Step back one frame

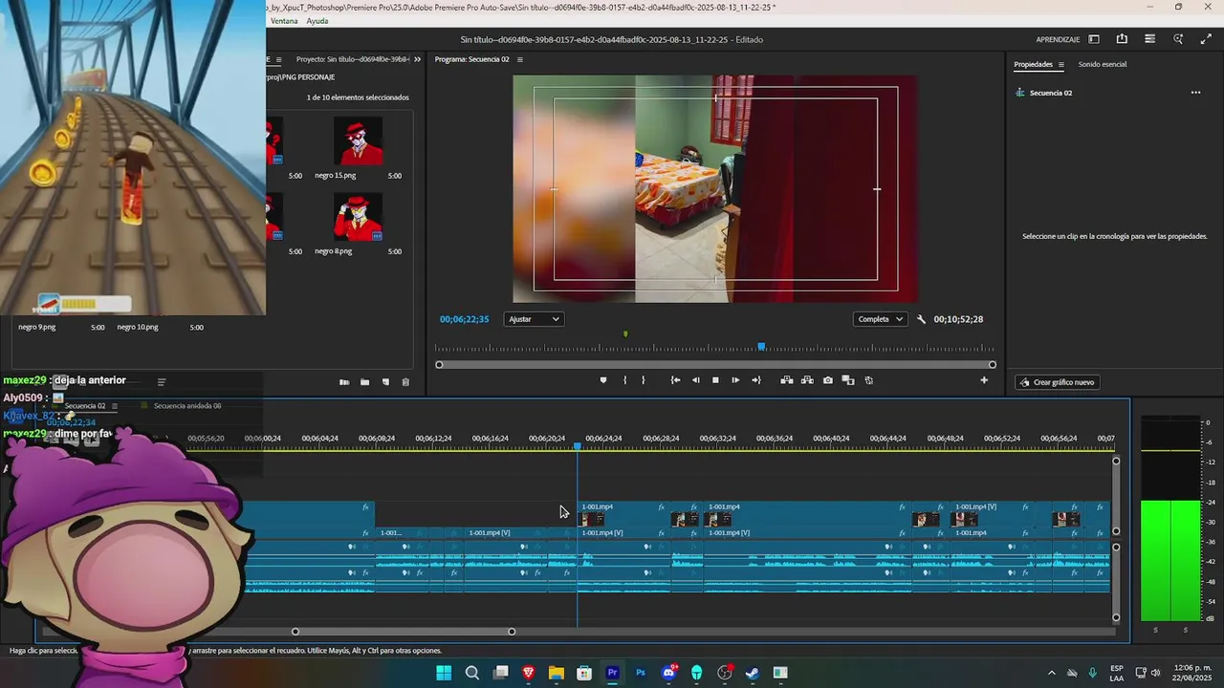click(x=695, y=380)
